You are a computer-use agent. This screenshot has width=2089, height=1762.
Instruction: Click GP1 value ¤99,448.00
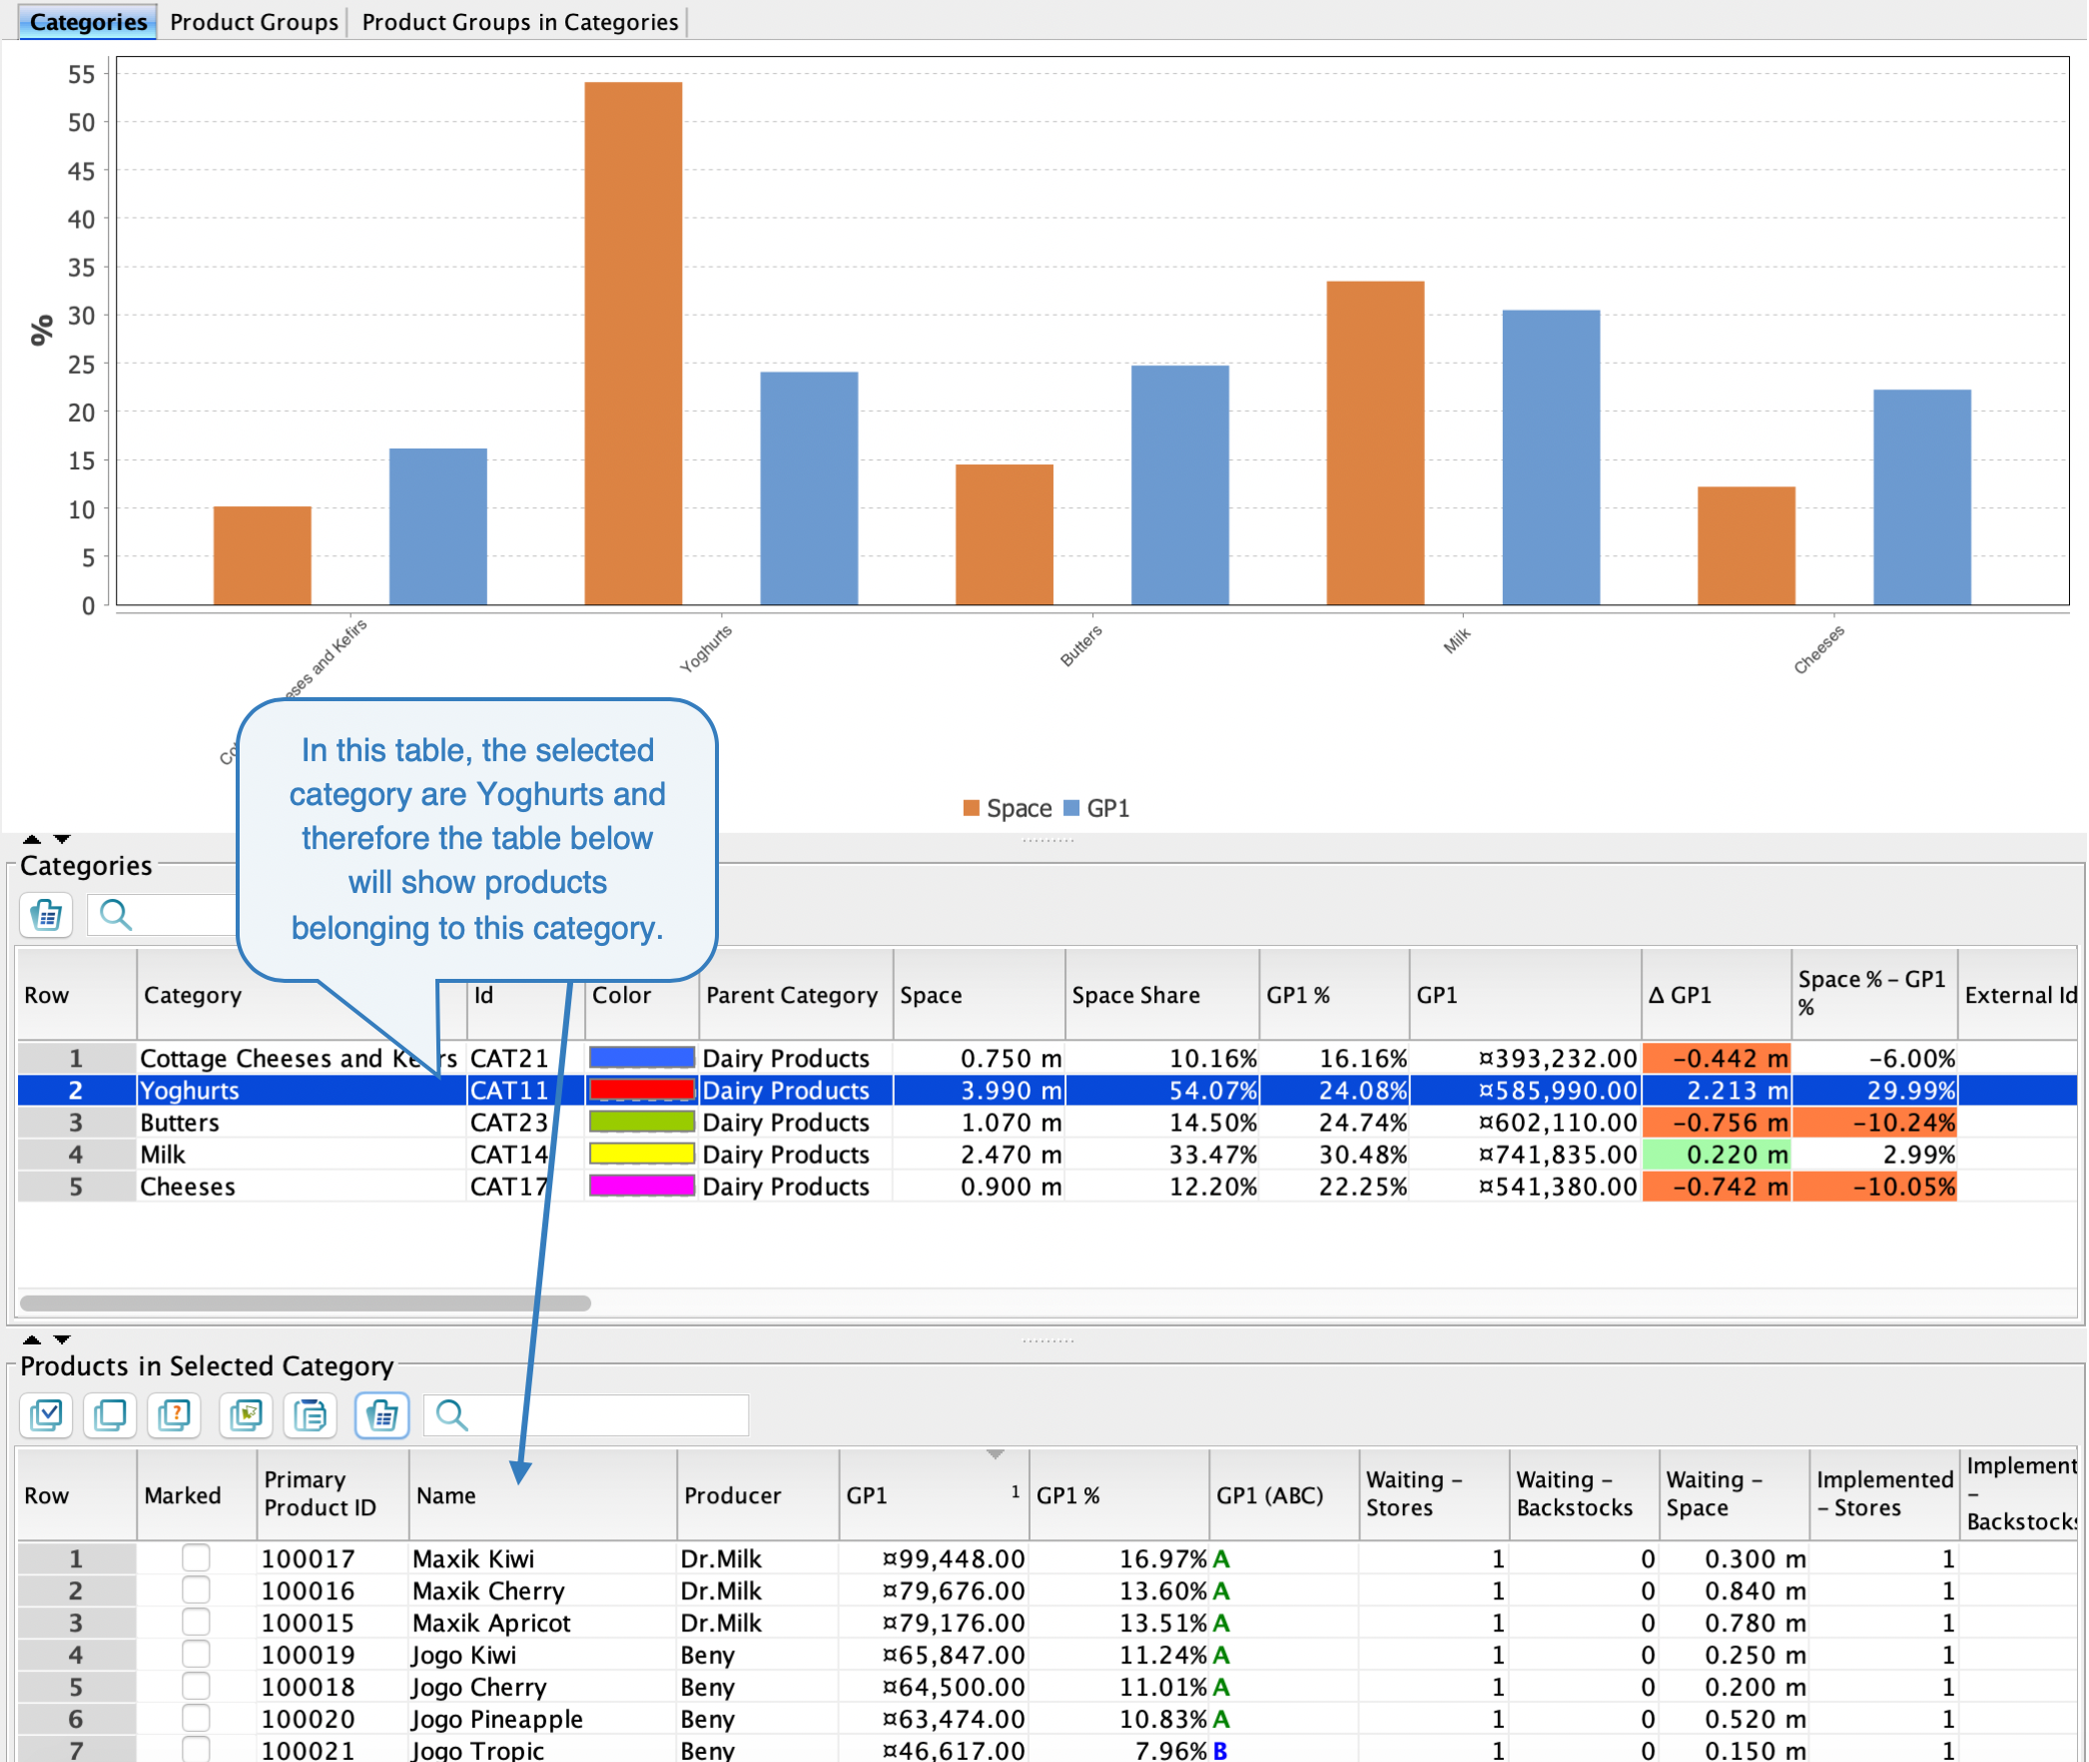954,1558
